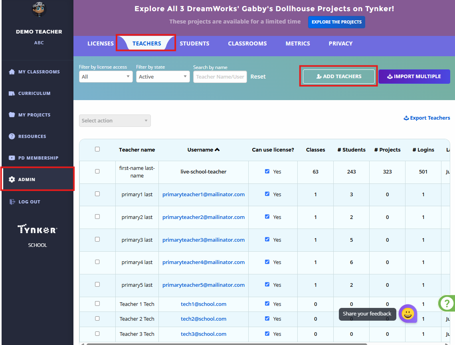Image resolution: width=455 pixels, height=345 pixels.
Task: Sort by the Teacher name column header
Action: click(136, 150)
